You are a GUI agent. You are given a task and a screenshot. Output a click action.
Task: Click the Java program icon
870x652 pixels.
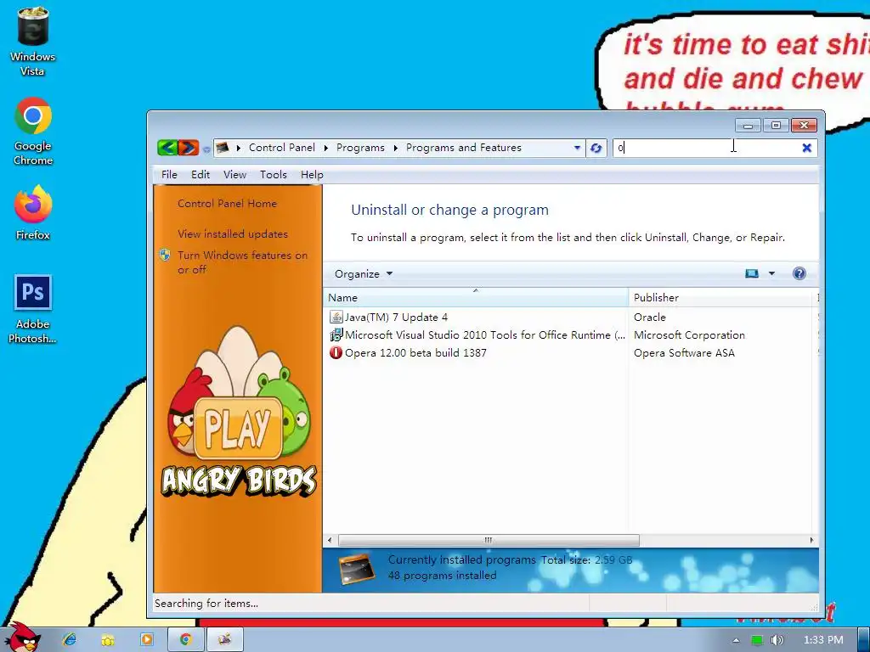[336, 318]
